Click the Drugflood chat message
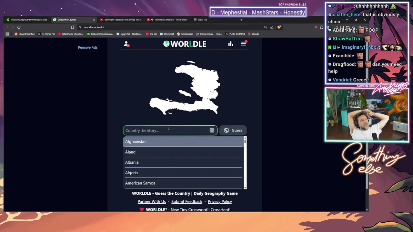This screenshot has height=232, width=413. coord(365,68)
